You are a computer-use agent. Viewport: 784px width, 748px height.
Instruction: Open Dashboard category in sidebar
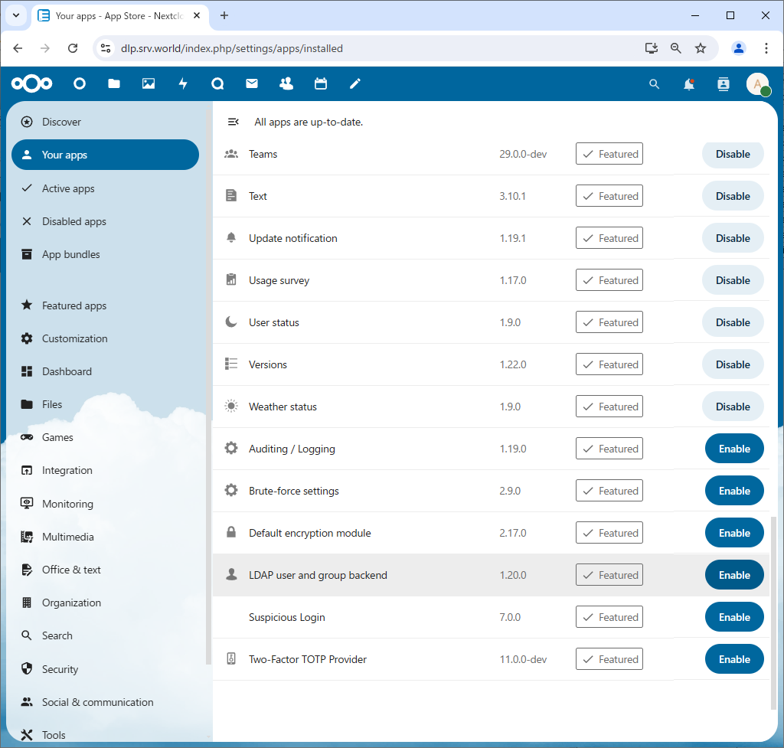click(106, 371)
